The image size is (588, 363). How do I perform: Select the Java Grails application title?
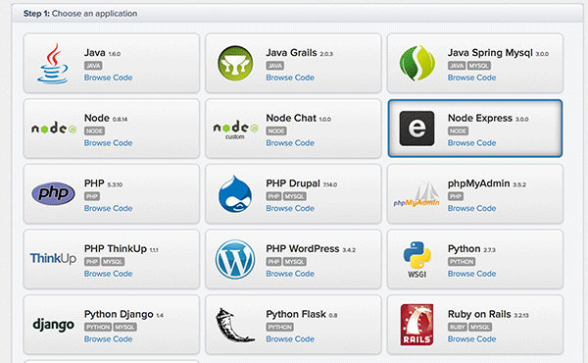pyautogui.click(x=291, y=53)
